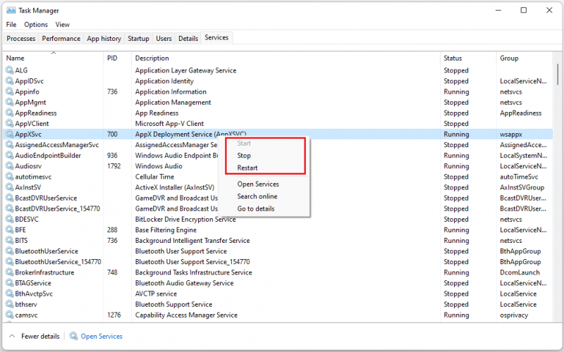Click the PID 1276 cell
The image size is (564, 352).
(x=114, y=315)
